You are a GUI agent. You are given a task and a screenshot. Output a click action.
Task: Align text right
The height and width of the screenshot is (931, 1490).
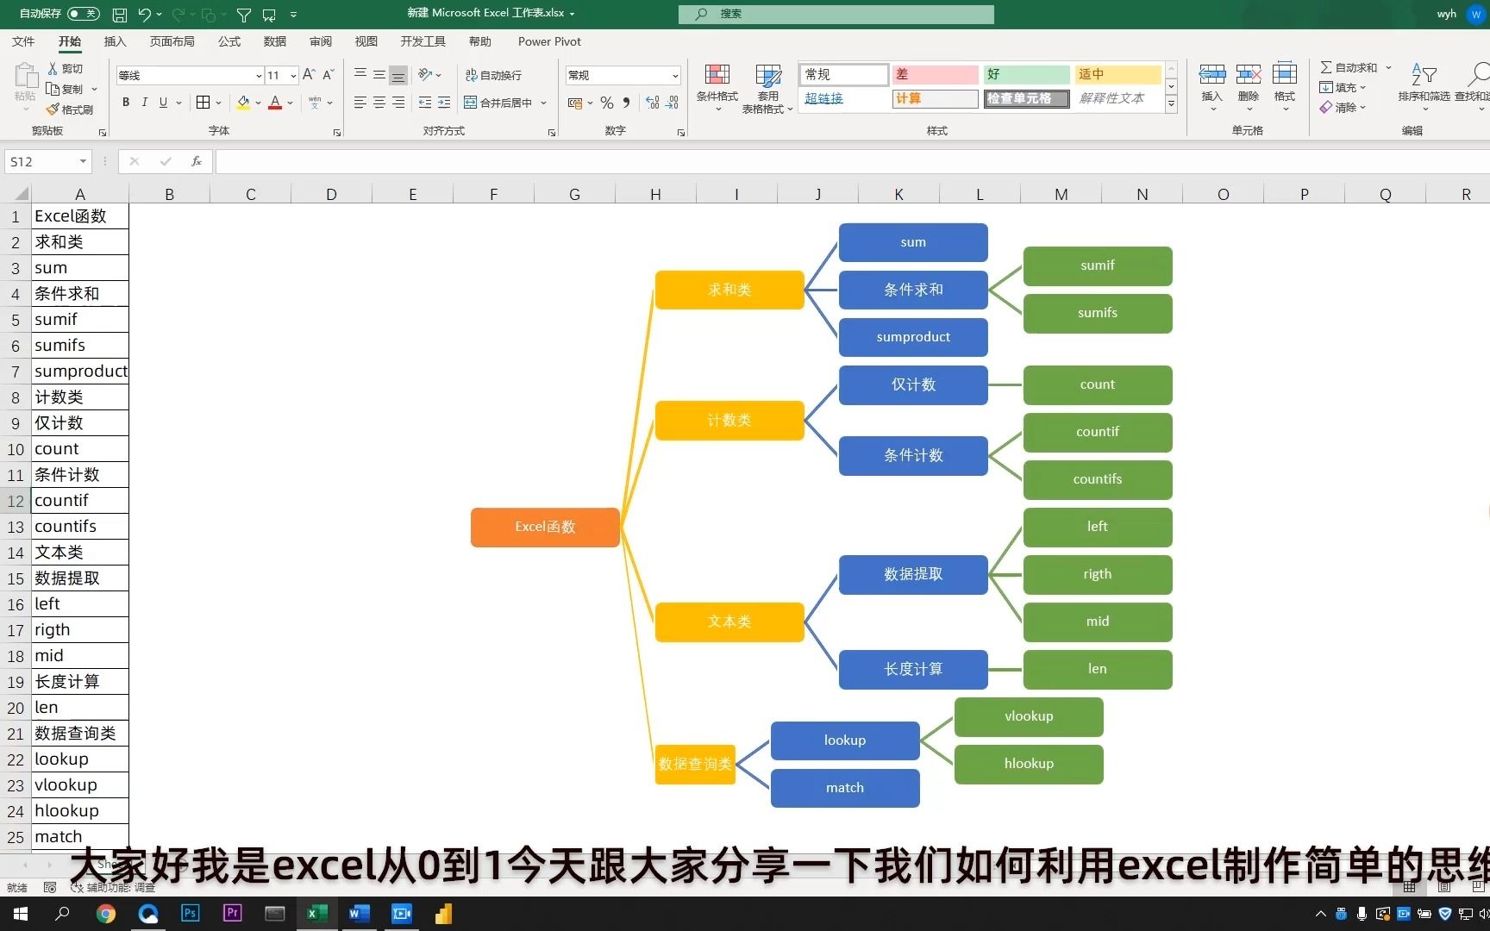pos(398,103)
